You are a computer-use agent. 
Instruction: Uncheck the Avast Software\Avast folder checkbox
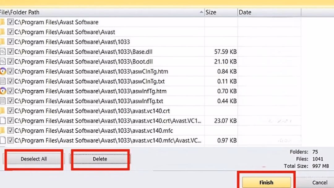coord(10,32)
